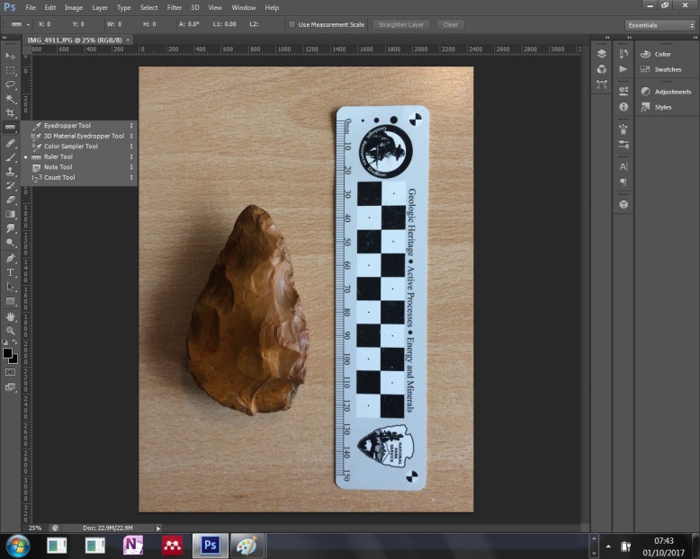Open the Filter menu
700x559 pixels.
point(175,7)
